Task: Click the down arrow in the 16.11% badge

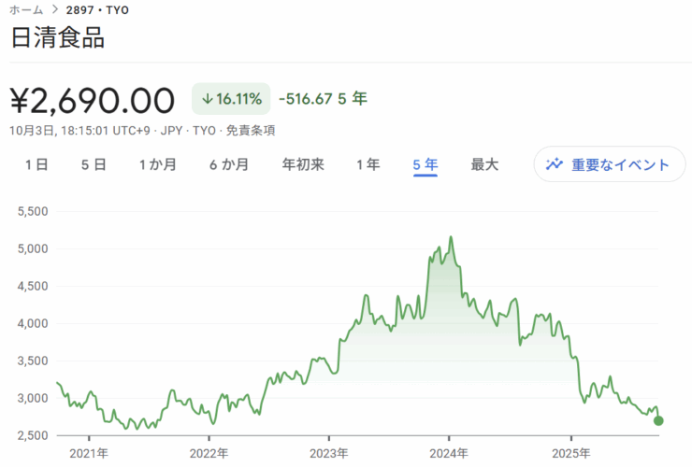Action: tap(207, 99)
